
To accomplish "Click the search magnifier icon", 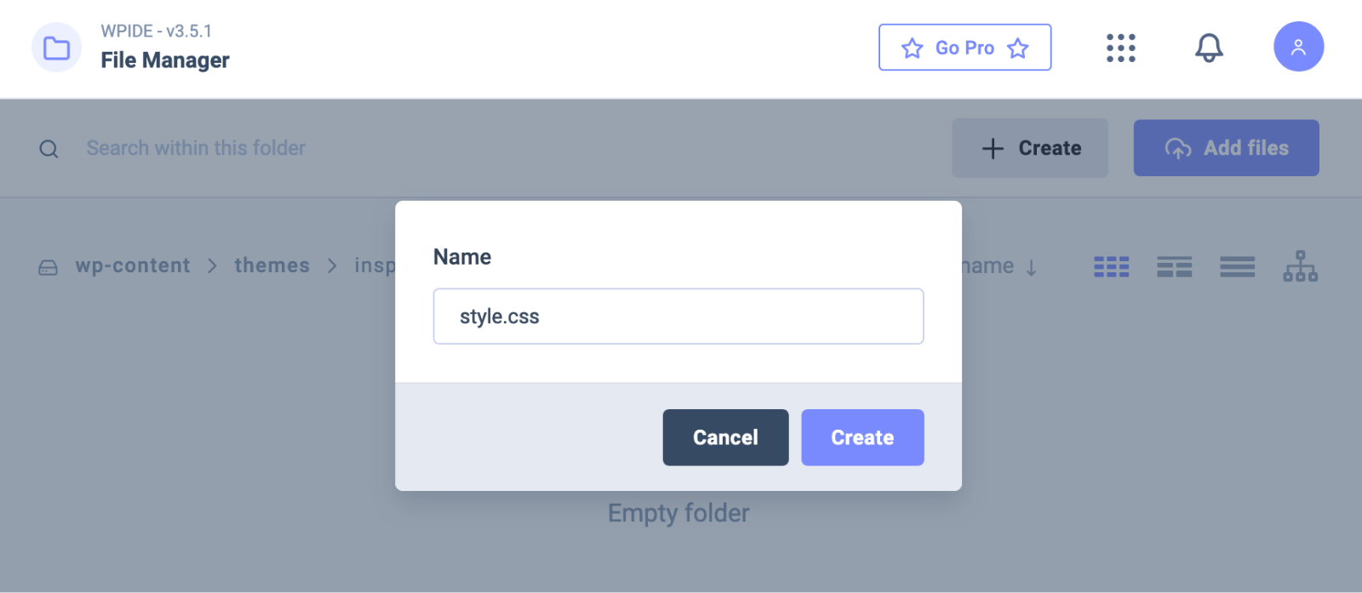I will [x=49, y=149].
